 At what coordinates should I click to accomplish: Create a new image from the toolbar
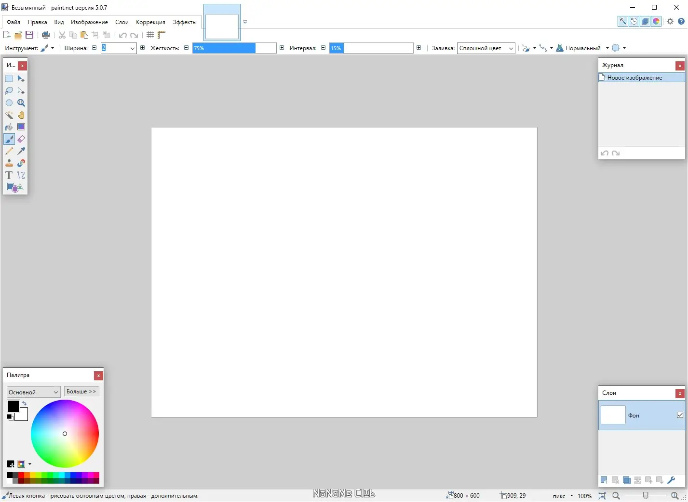[7, 35]
